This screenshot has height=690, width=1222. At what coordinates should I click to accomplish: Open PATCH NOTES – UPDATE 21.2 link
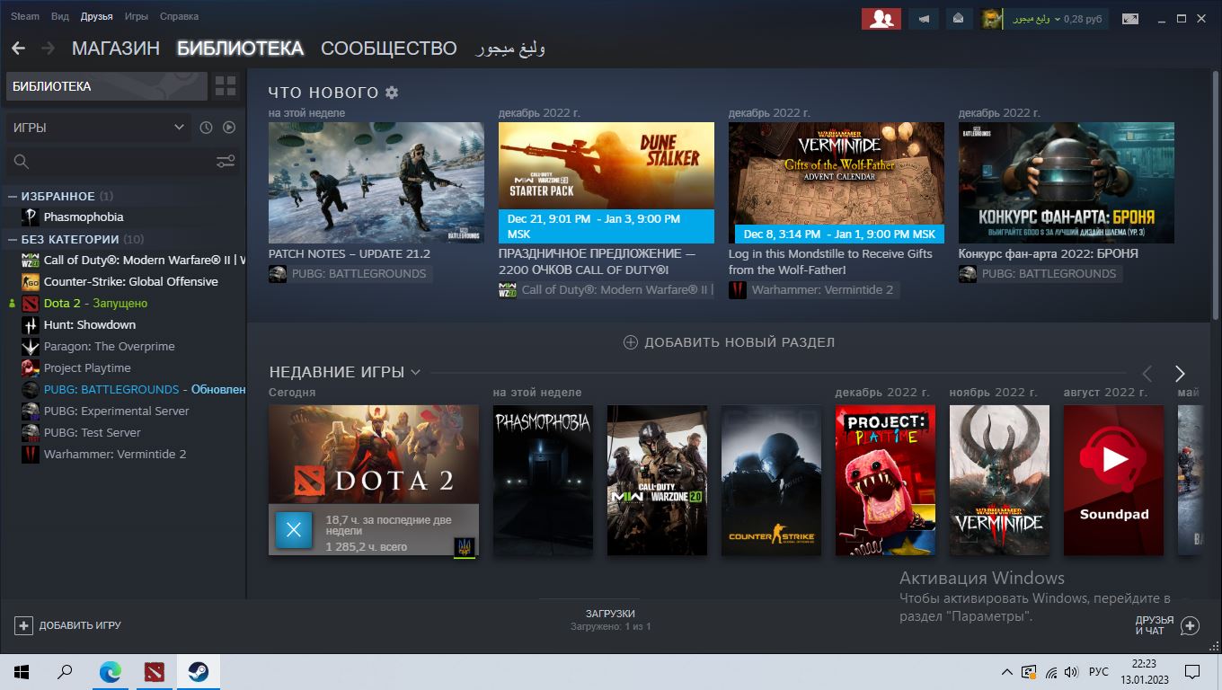[350, 254]
